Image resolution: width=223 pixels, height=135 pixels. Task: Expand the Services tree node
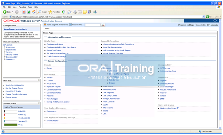(5, 52)
